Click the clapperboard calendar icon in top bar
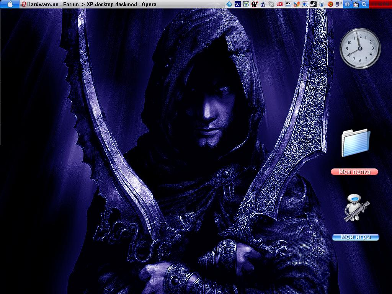Screen dimensions: 392x294 click(x=356, y=4)
